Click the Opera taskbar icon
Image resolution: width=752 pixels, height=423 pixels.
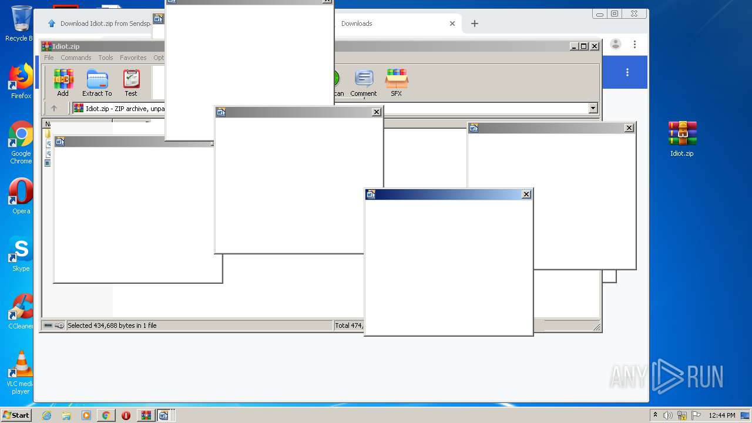126,415
